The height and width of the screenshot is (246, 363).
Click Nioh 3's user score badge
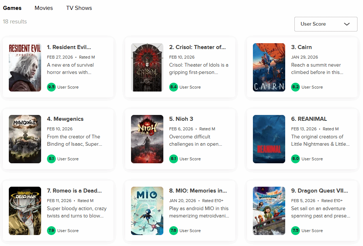[x=174, y=159]
